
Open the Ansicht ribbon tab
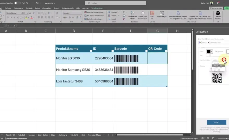tap(56, 8)
